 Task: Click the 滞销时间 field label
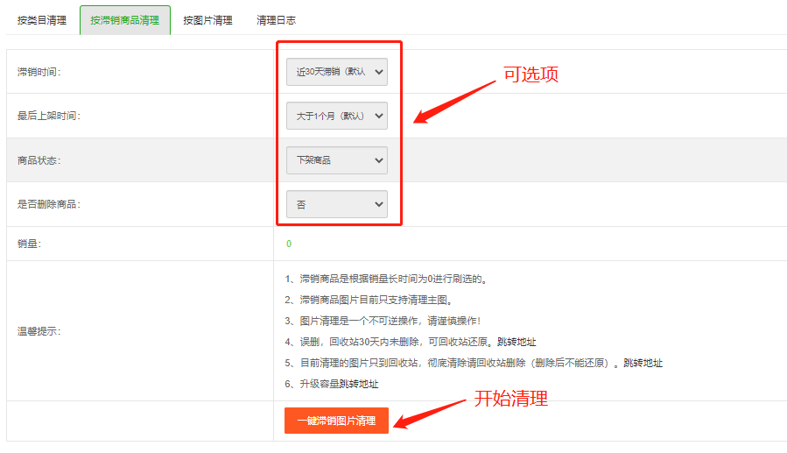pyautogui.click(x=39, y=72)
